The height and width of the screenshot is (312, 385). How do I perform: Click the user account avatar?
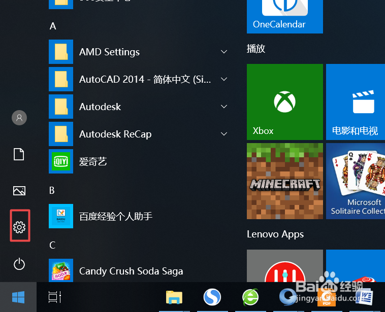coord(19,118)
